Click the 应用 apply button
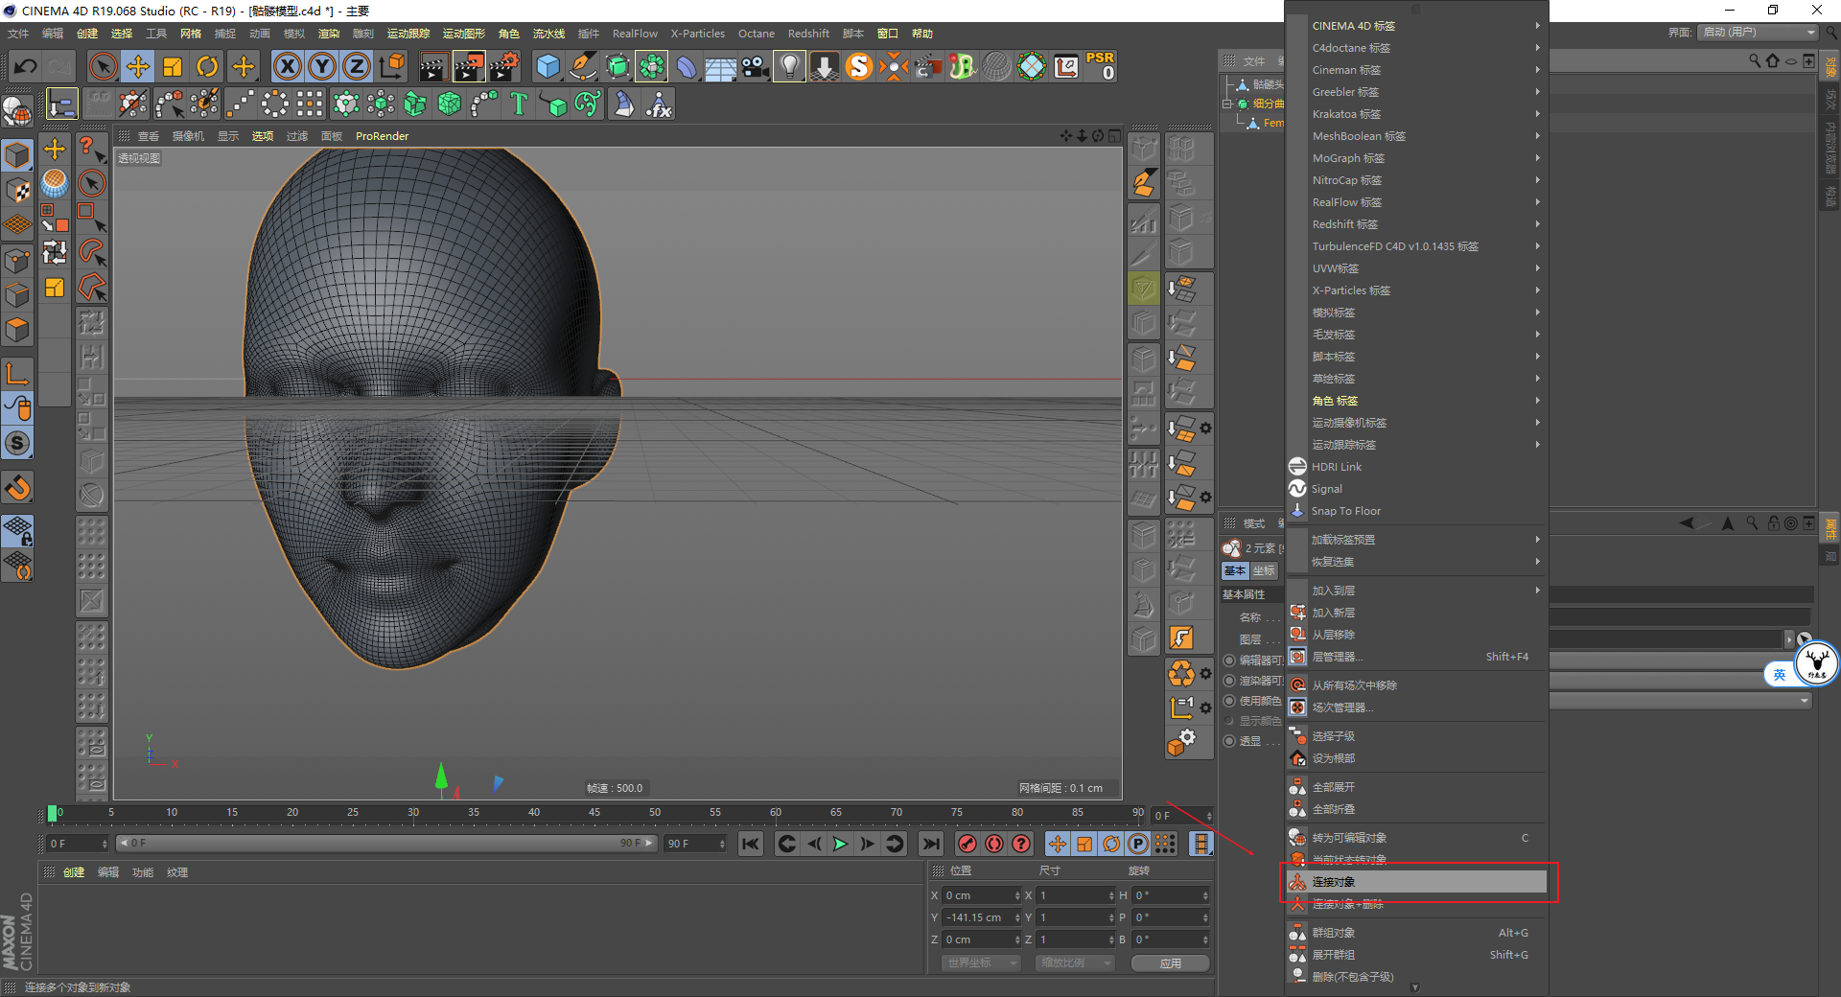This screenshot has height=997, width=1841. [x=1170, y=963]
